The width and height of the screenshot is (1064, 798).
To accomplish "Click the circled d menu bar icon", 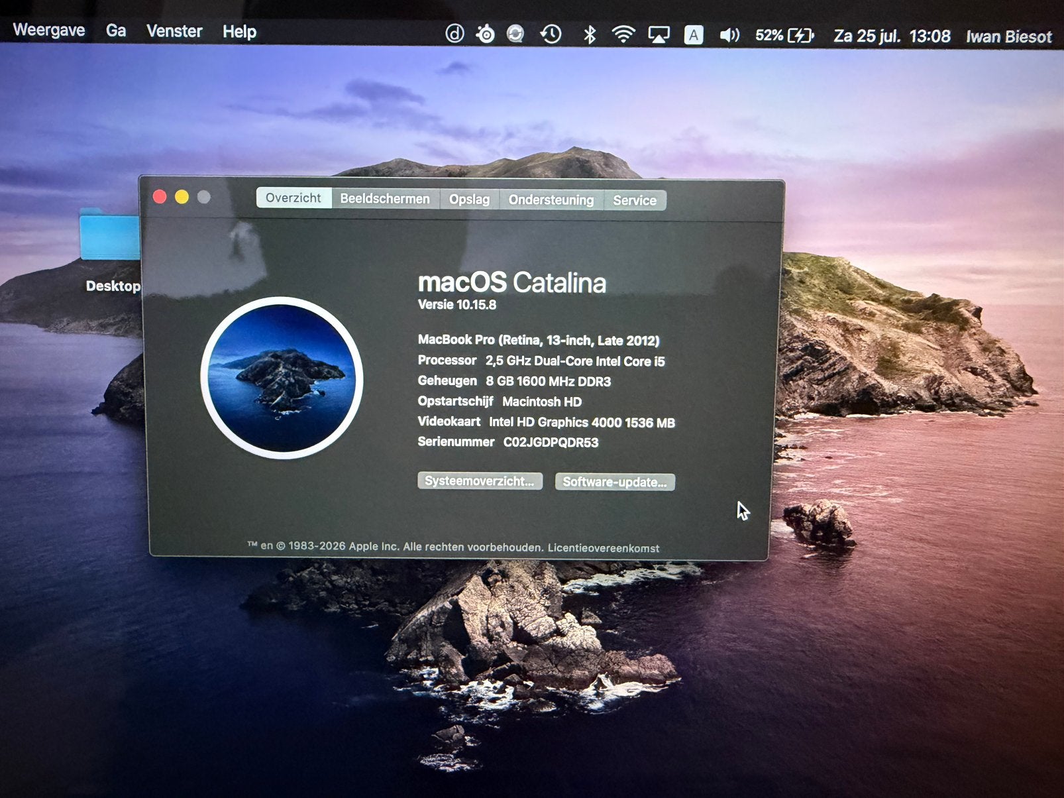I will click(454, 34).
